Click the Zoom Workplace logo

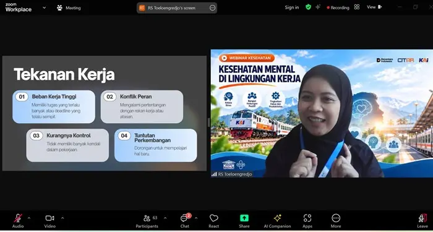coord(18,7)
